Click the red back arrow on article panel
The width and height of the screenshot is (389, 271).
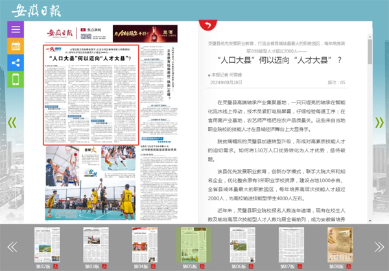[x=207, y=25]
